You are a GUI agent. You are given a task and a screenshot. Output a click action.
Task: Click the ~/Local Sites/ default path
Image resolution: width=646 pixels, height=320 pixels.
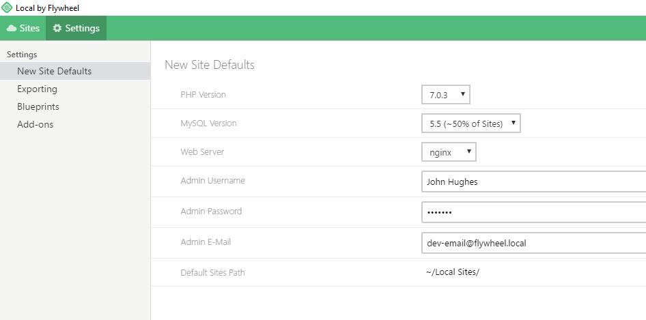pyautogui.click(x=453, y=272)
